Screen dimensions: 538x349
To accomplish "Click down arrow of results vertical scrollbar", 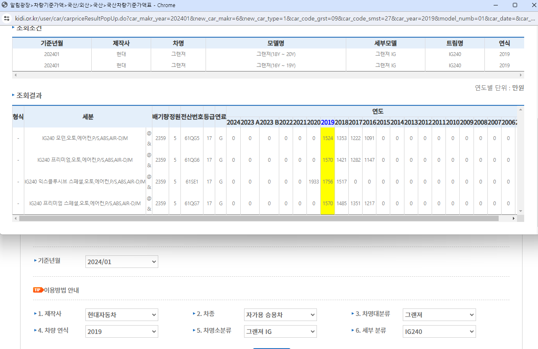I will 521,211.
